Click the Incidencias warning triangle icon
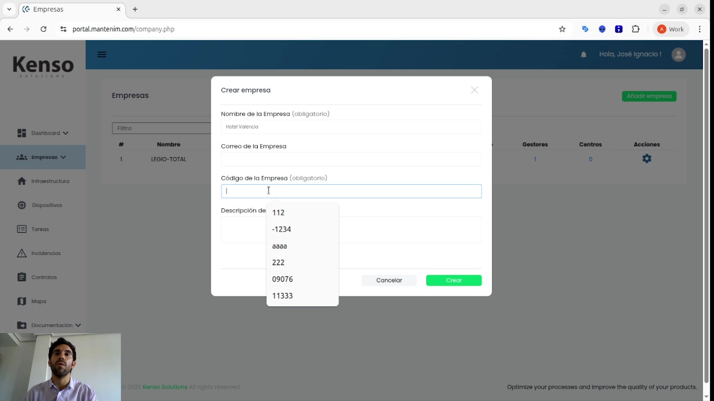 21,253
